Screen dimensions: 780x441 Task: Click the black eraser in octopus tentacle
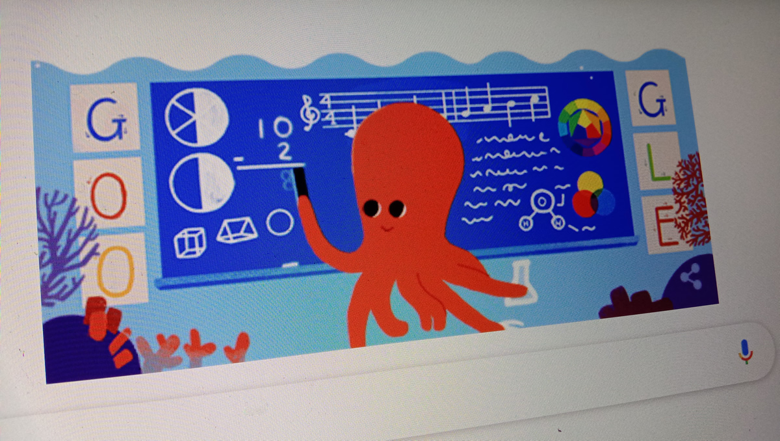(x=302, y=181)
